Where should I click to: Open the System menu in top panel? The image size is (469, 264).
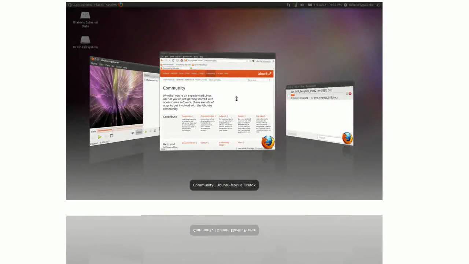pyautogui.click(x=111, y=5)
